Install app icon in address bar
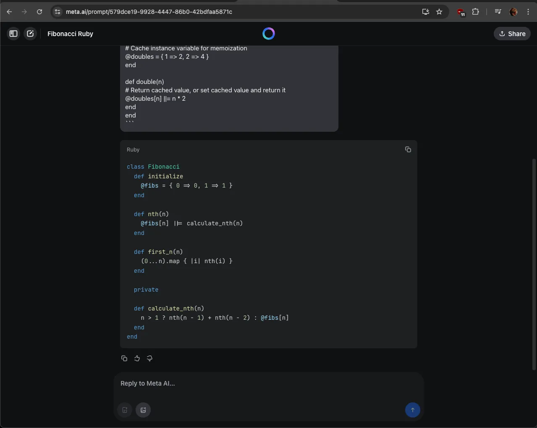 pos(425,12)
